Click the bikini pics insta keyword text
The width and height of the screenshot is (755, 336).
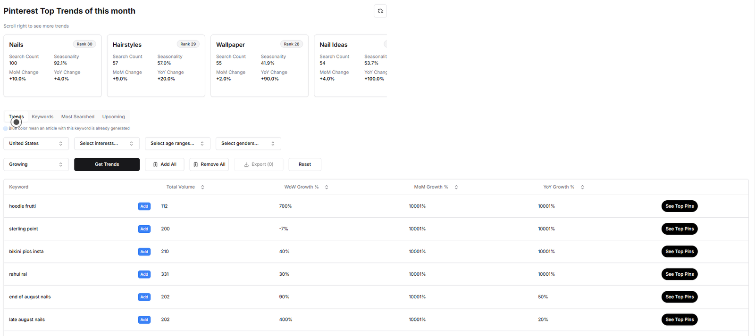(x=26, y=252)
